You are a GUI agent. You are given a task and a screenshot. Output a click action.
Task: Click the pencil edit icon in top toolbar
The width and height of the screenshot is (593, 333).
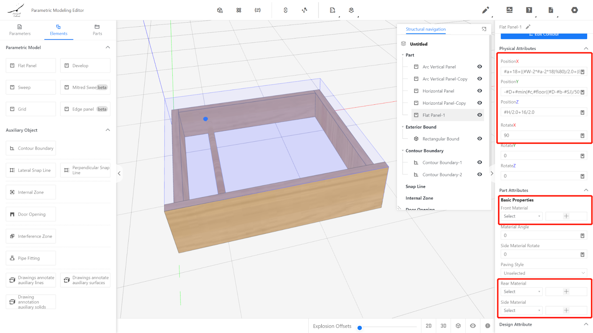coord(485,10)
